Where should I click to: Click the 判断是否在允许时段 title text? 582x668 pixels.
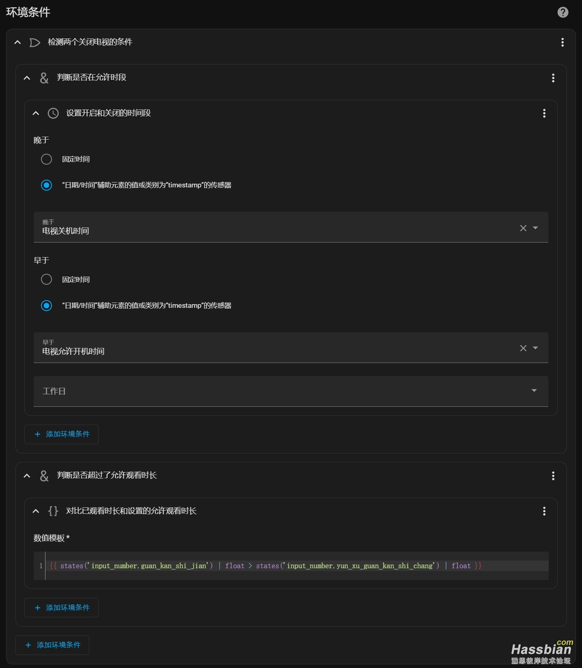(92, 77)
